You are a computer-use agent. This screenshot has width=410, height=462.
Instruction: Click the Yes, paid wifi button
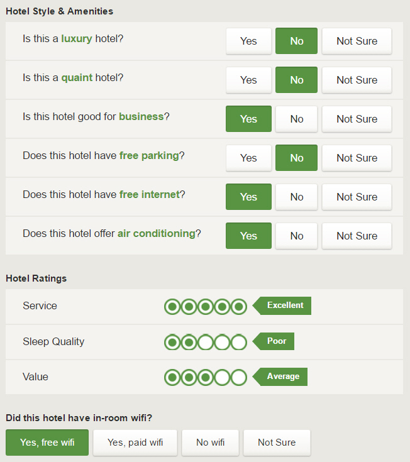135,443
